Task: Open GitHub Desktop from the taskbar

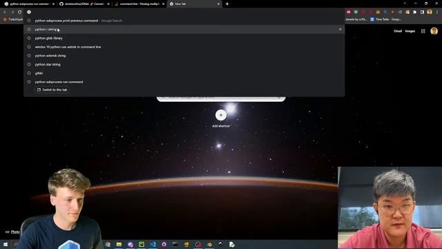Action: [164, 244]
